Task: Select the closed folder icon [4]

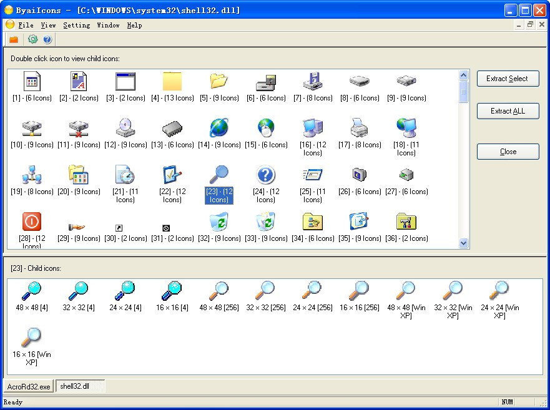Action: [x=172, y=81]
